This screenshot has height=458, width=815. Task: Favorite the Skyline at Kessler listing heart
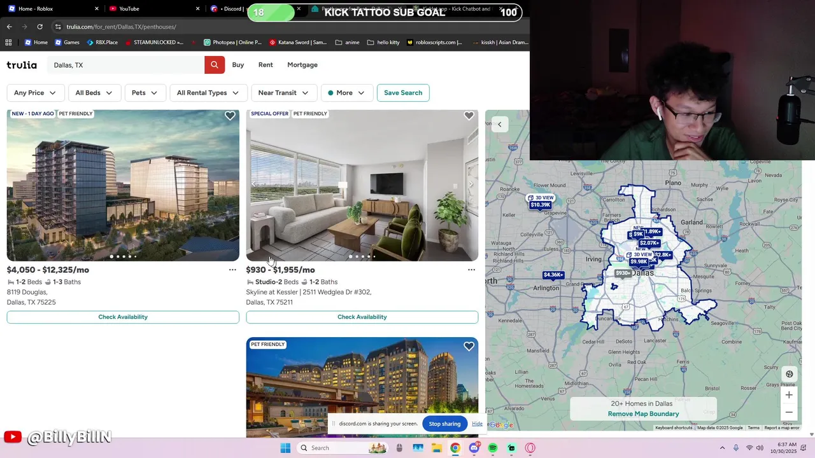[469, 116]
